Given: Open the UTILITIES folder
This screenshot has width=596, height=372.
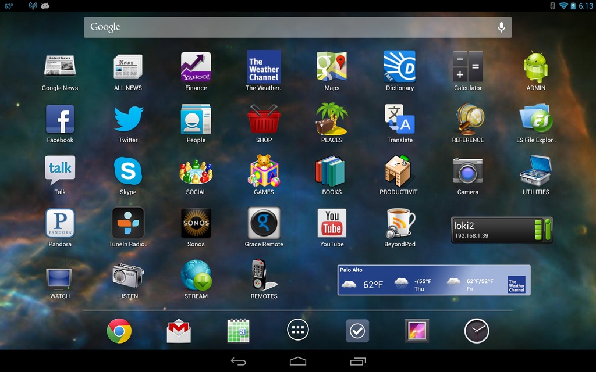Looking at the screenshot, I should pyautogui.click(x=535, y=171).
